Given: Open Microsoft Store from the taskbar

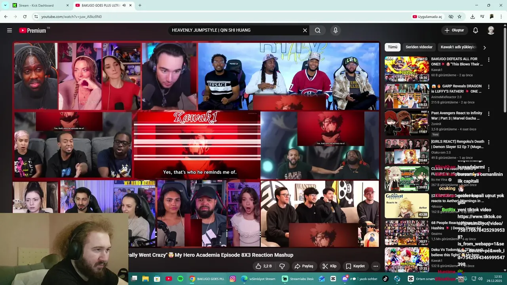Looking at the screenshot, I should pyautogui.click(x=157, y=279).
